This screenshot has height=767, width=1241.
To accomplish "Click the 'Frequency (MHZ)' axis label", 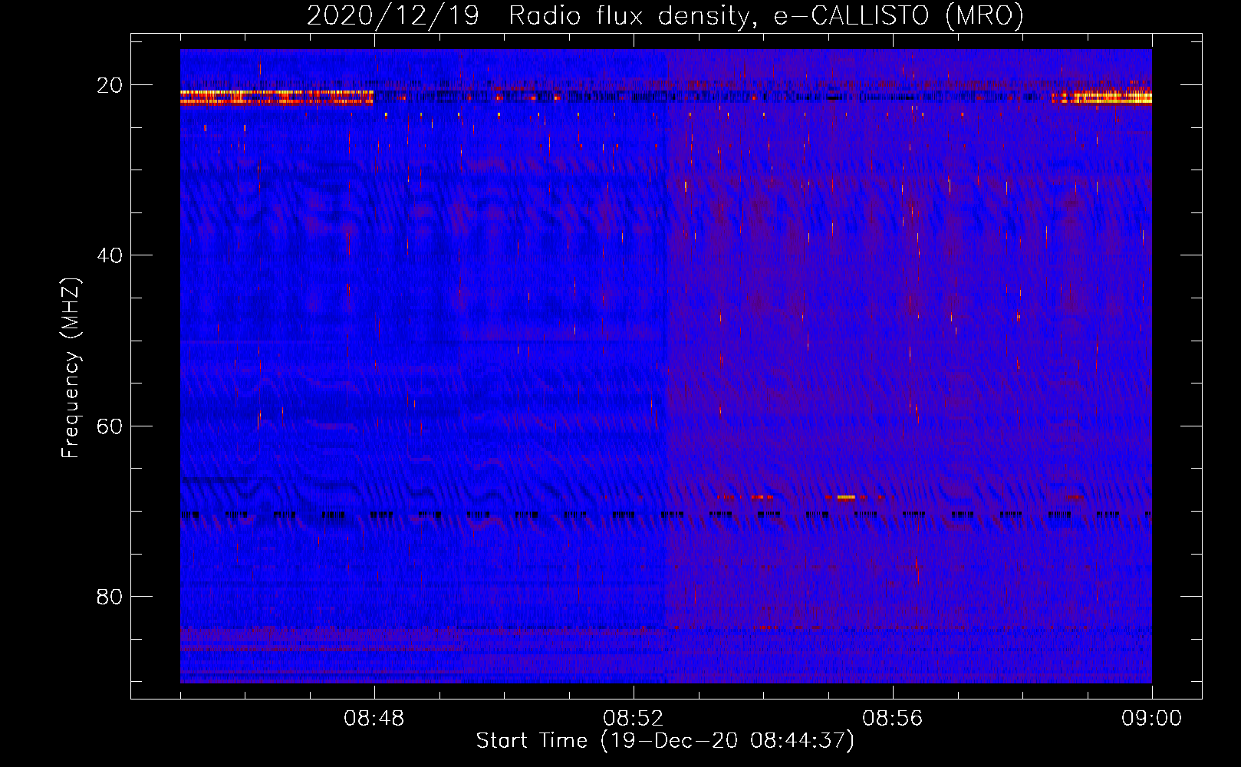I will click(x=71, y=368).
